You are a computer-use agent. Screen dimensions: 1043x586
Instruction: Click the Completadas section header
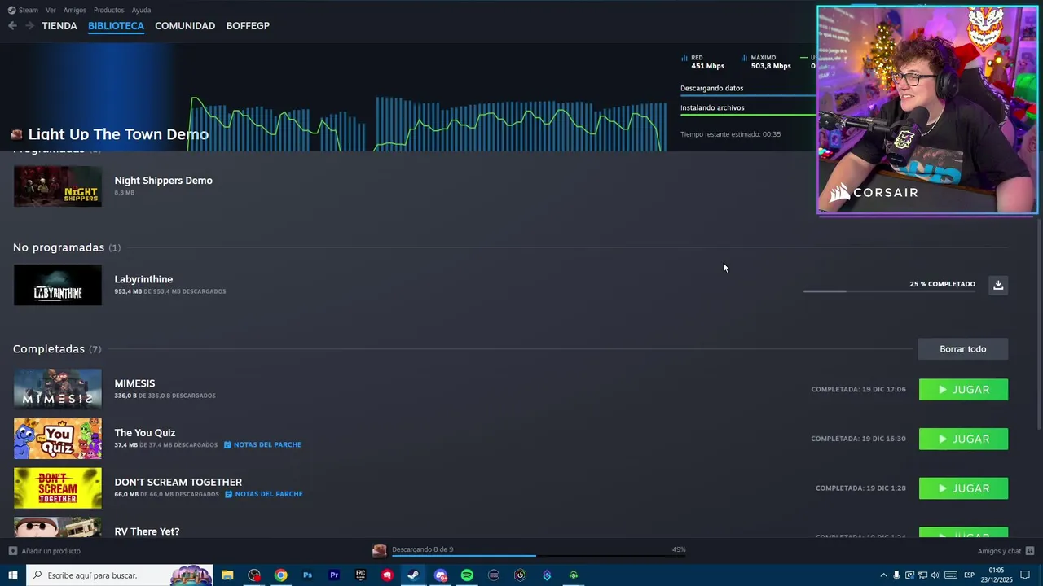point(57,348)
